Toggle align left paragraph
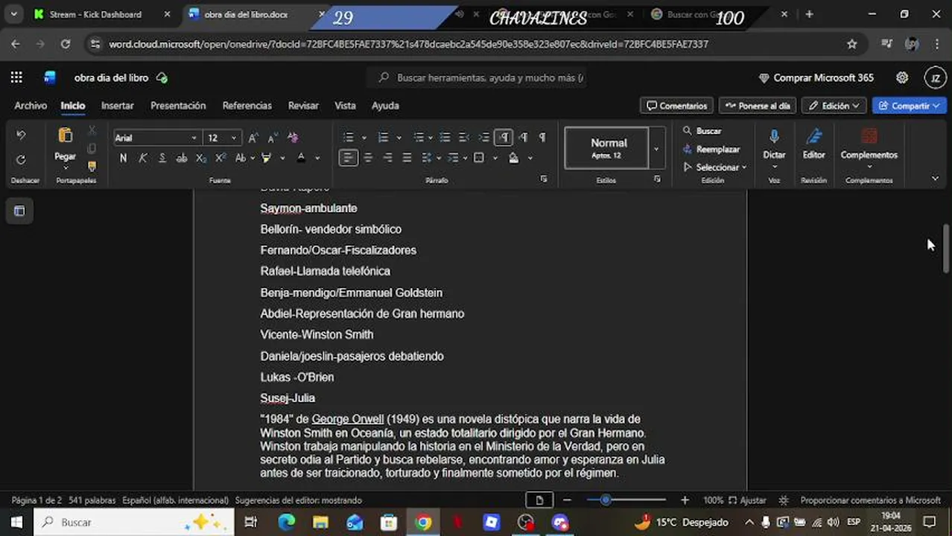Image resolution: width=952 pixels, height=536 pixels. click(x=348, y=158)
